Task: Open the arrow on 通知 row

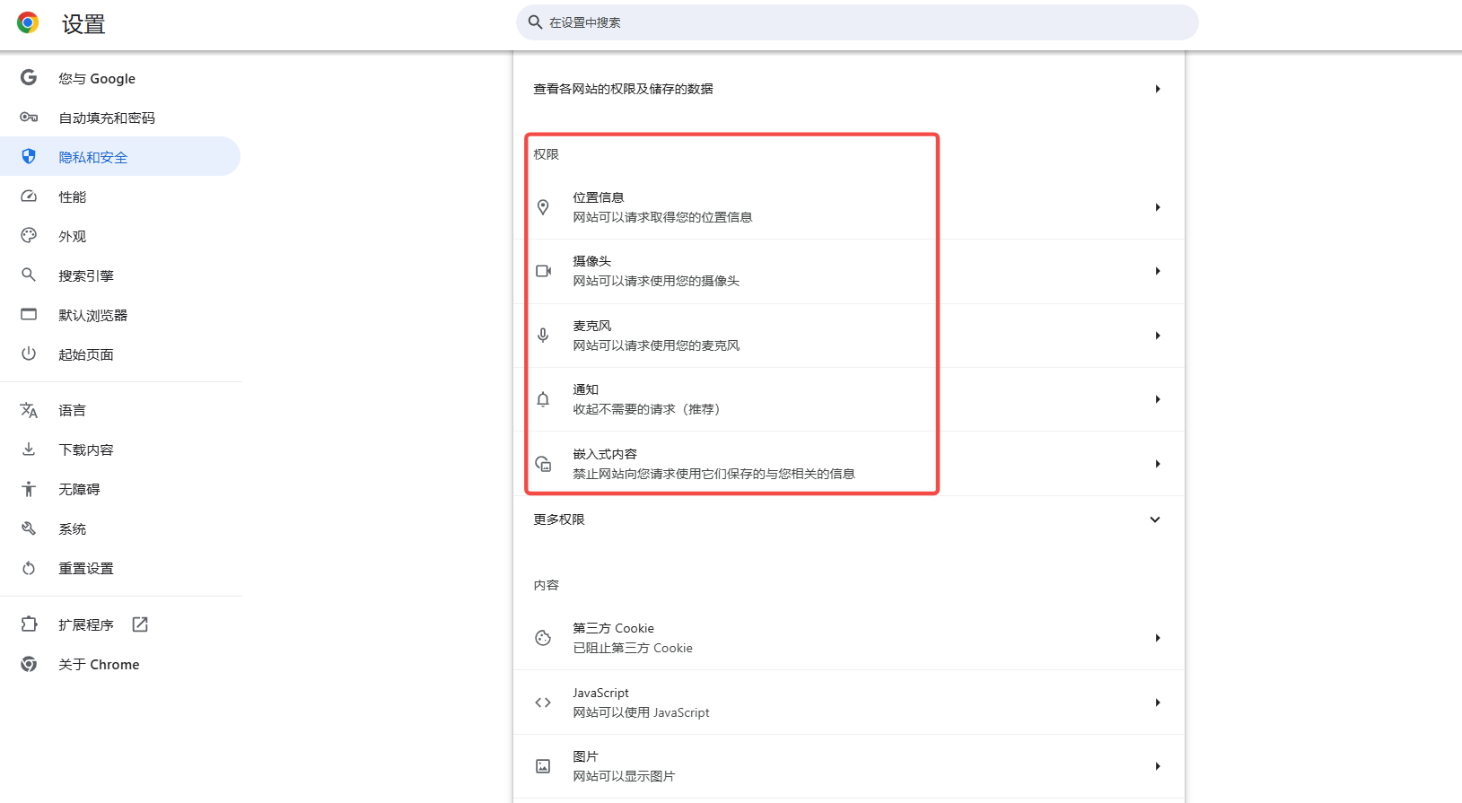Action: point(1158,399)
